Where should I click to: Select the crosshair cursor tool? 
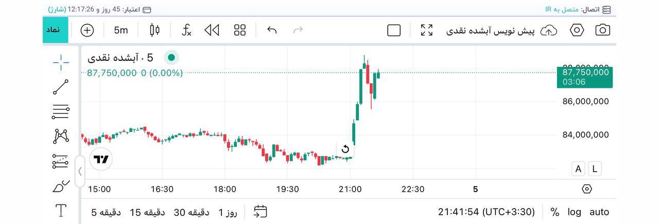pyautogui.click(x=61, y=62)
